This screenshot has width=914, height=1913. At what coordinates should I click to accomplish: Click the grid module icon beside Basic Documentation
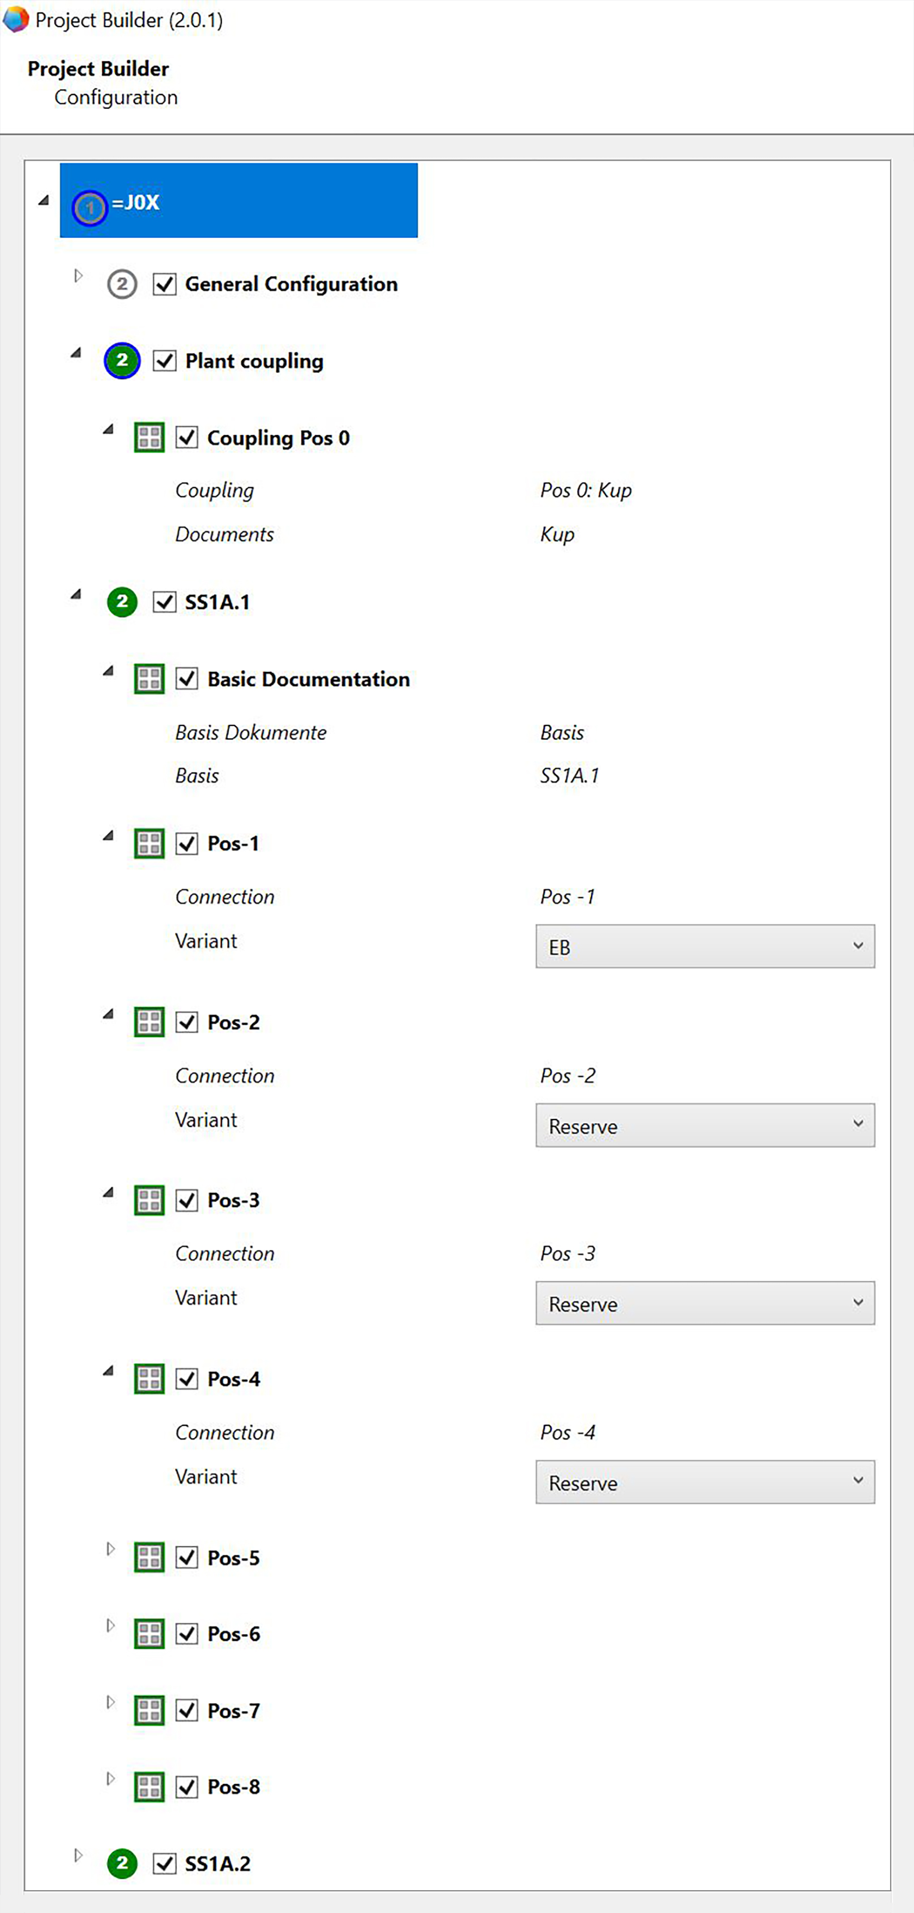click(149, 679)
